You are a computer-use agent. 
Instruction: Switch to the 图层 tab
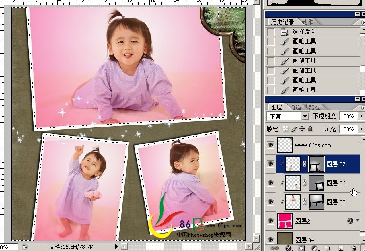click(x=276, y=107)
